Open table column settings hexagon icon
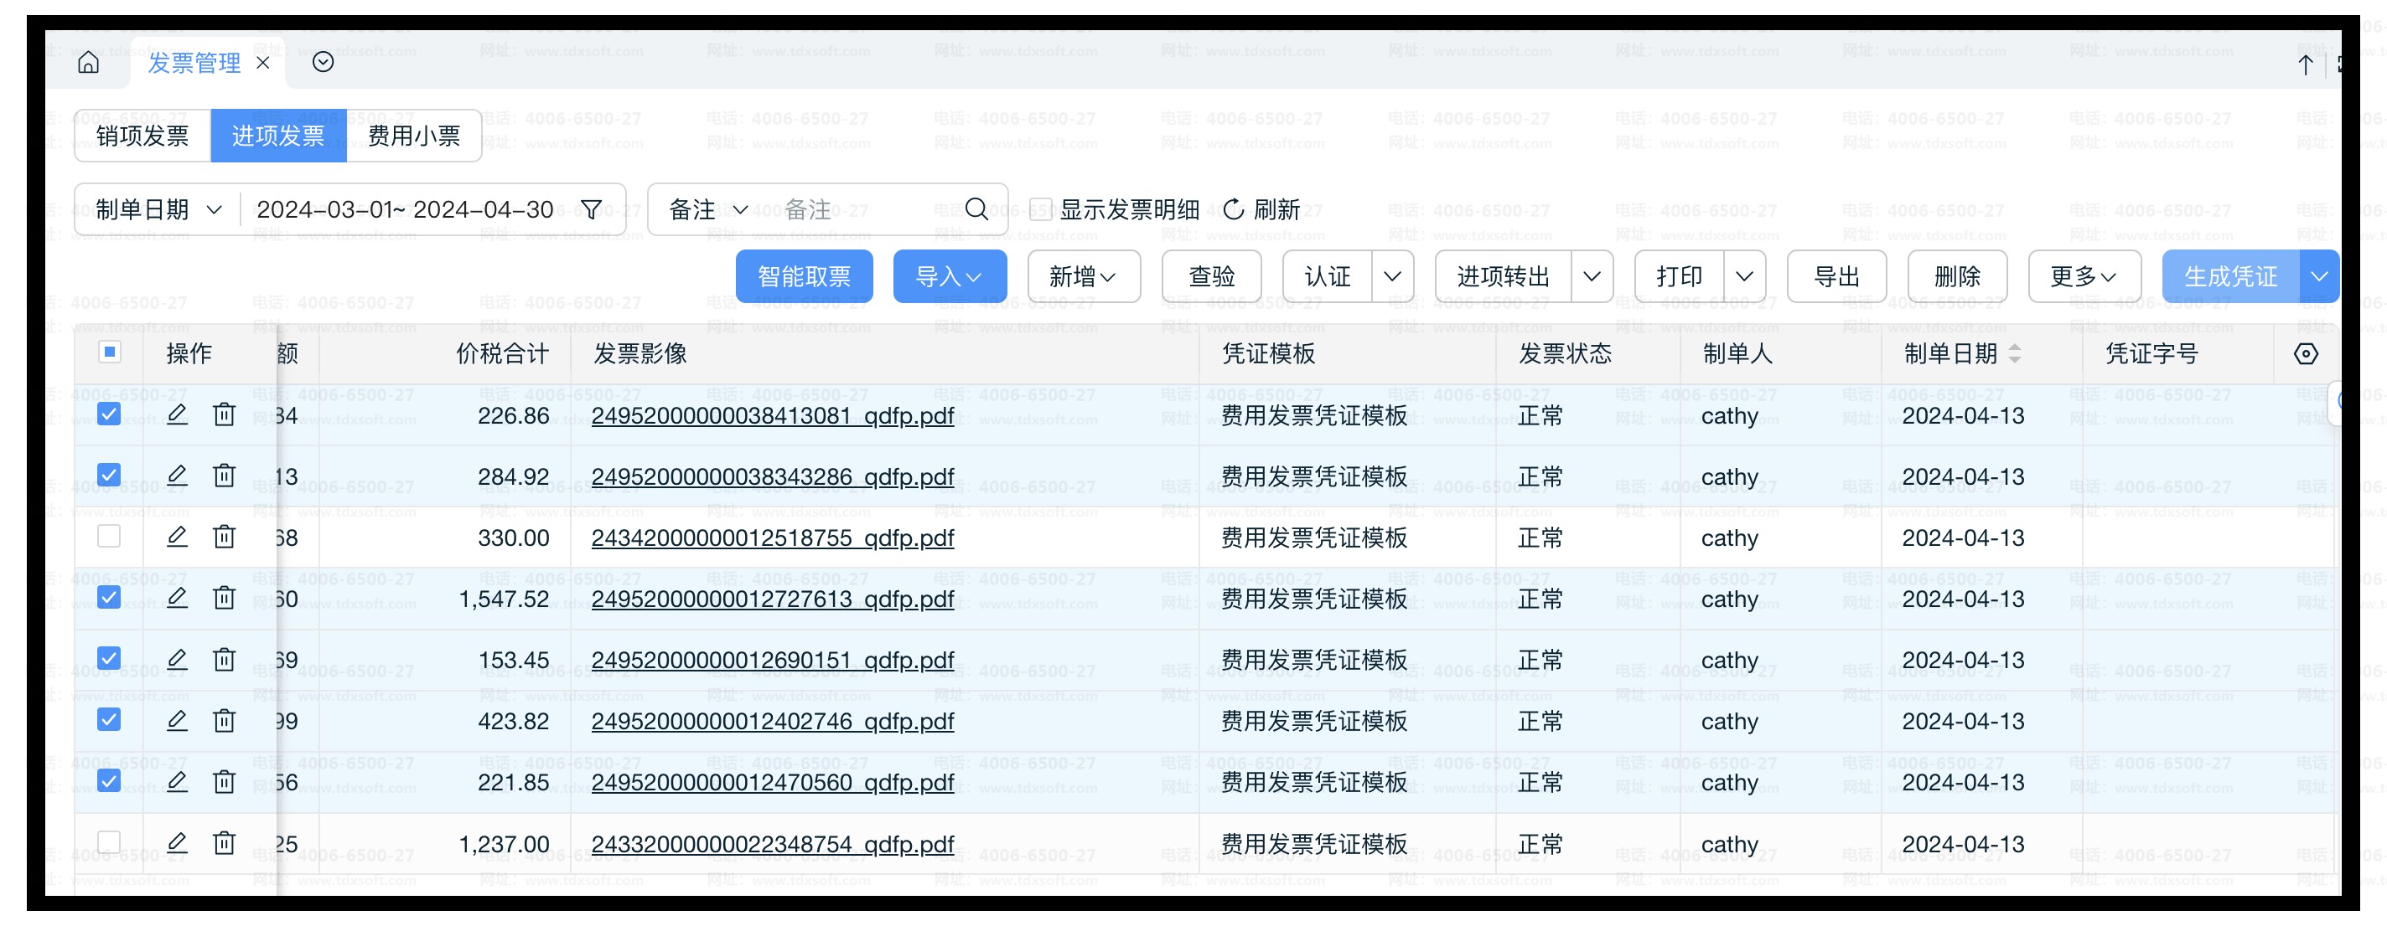The height and width of the screenshot is (926, 2387). click(x=2306, y=353)
